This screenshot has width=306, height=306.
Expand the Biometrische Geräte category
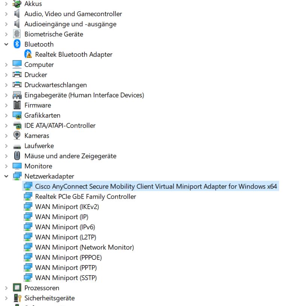[6, 34]
